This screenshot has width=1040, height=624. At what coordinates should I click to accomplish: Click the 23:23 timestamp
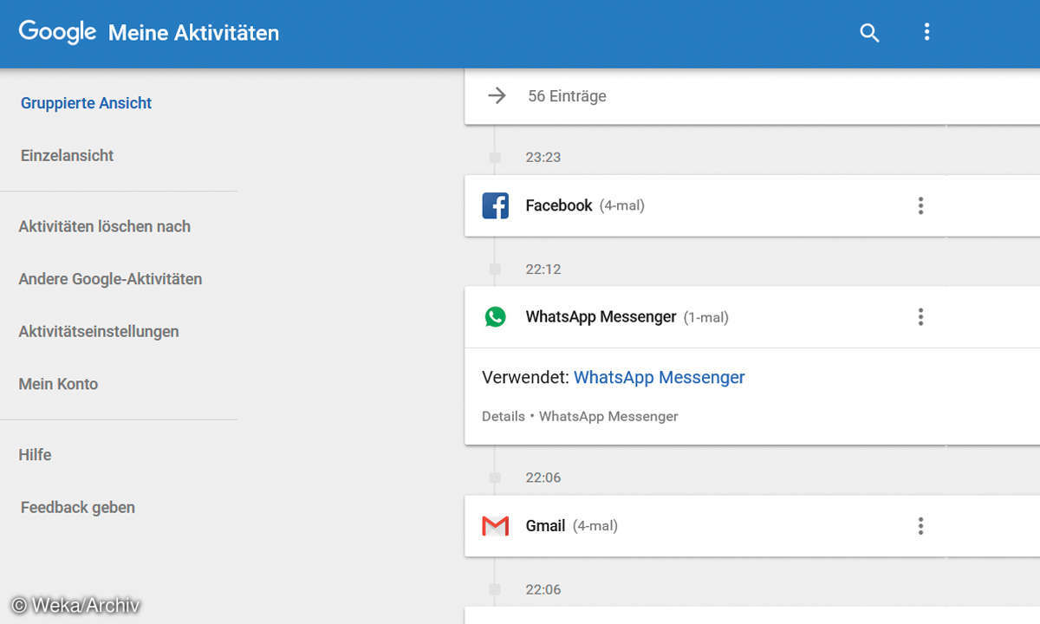pyautogui.click(x=543, y=157)
